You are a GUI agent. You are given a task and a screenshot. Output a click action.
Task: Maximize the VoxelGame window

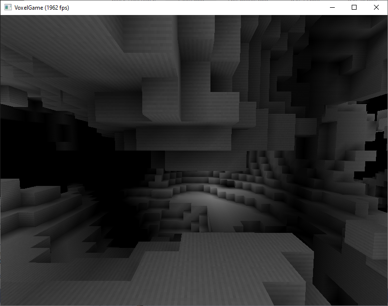click(x=354, y=7)
